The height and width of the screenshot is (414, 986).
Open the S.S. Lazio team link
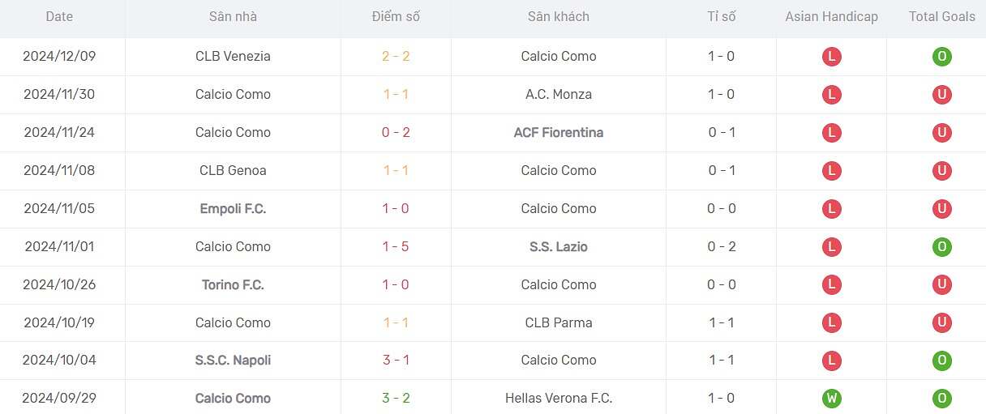(558, 247)
